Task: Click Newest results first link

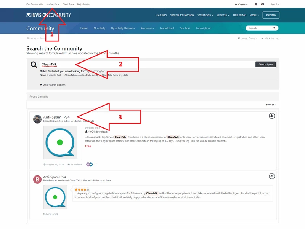Action: pos(50,75)
